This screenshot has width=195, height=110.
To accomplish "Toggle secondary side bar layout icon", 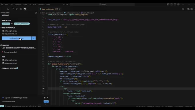I will tap(175, 5).
